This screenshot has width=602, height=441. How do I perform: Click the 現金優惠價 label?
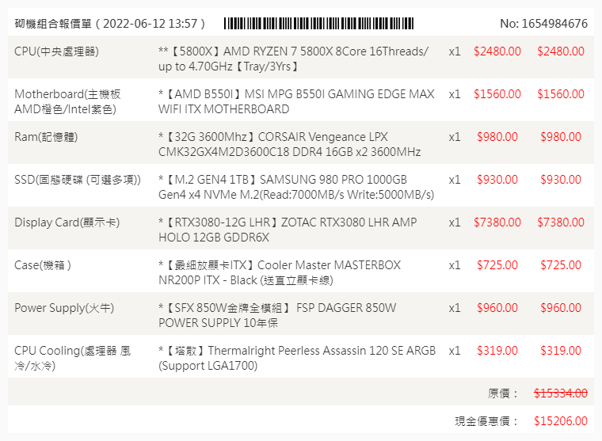click(486, 421)
